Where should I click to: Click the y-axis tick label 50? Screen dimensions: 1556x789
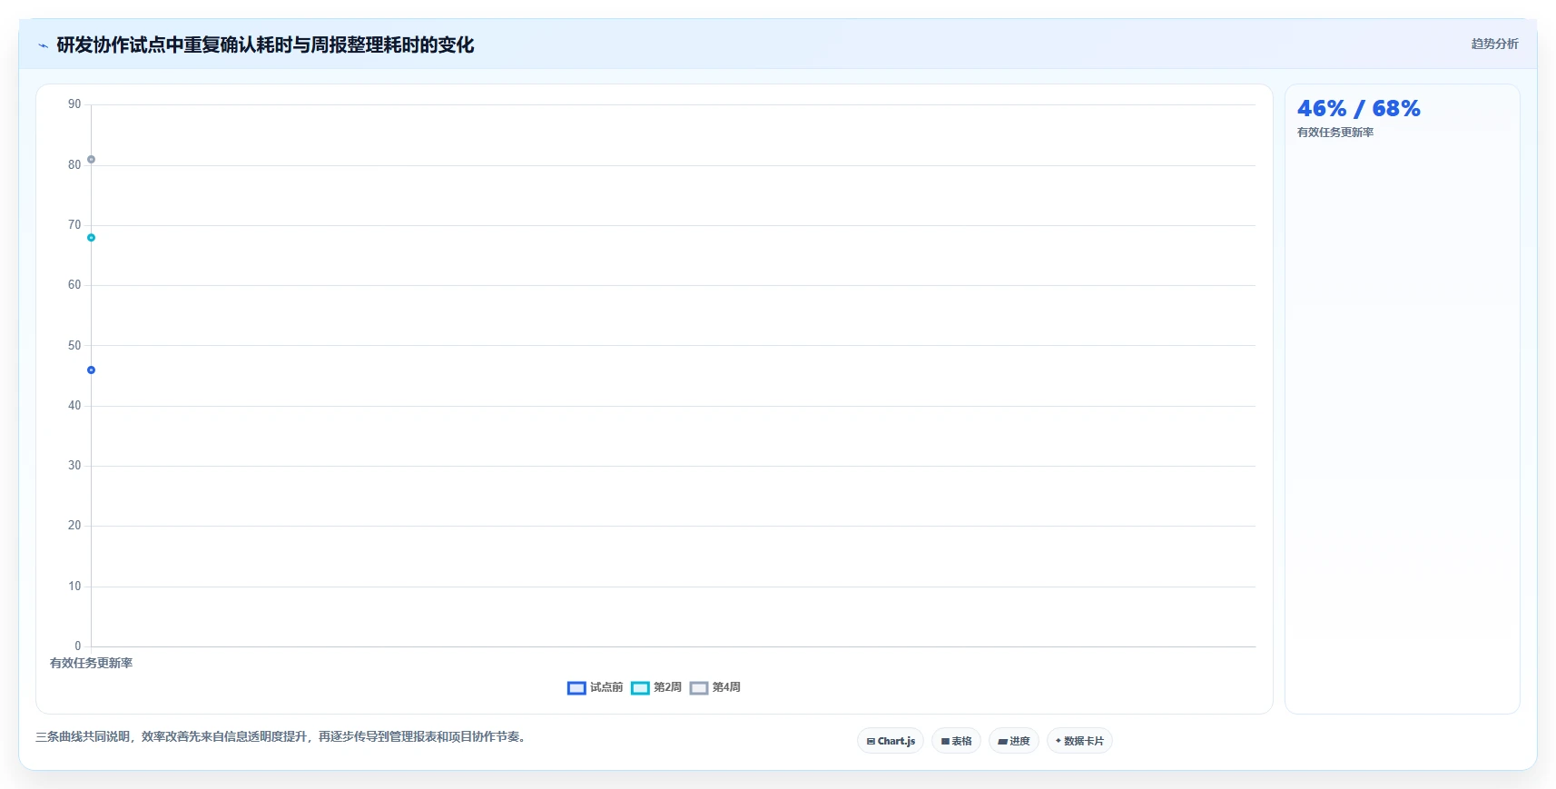(x=74, y=345)
